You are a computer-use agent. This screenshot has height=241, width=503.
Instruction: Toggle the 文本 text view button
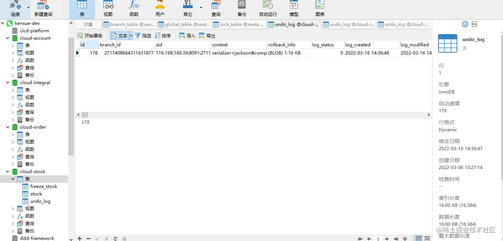pos(119,36)
